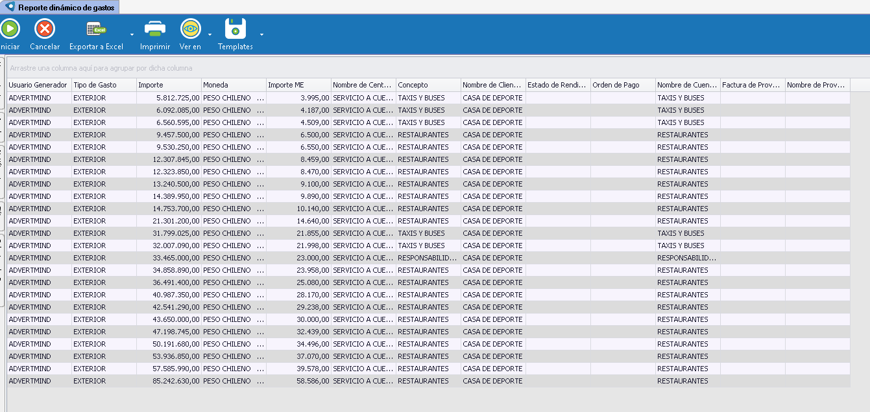Viewport: 870px width, 412px height.
Task: Click the Usuario Generador column header
Action: coord(39,85)
